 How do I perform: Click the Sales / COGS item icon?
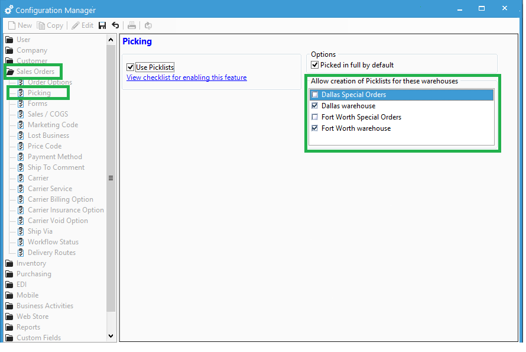[21, 114]
